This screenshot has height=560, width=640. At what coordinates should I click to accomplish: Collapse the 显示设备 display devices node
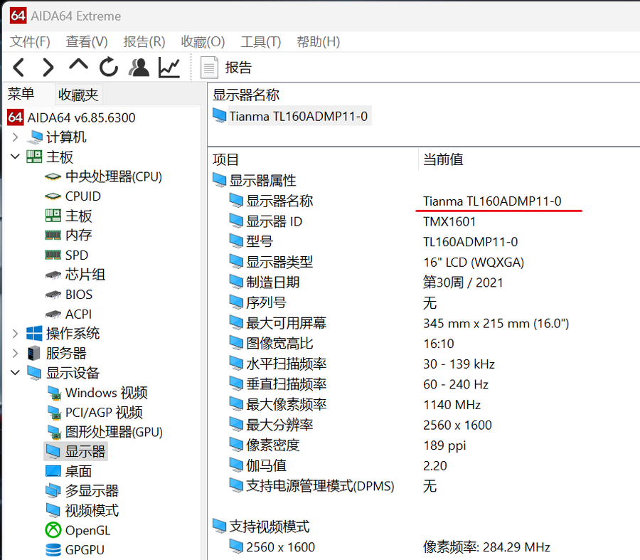(15, 373)
